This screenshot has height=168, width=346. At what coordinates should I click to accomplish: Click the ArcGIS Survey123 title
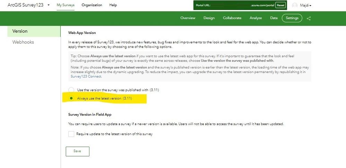point(25,5)
